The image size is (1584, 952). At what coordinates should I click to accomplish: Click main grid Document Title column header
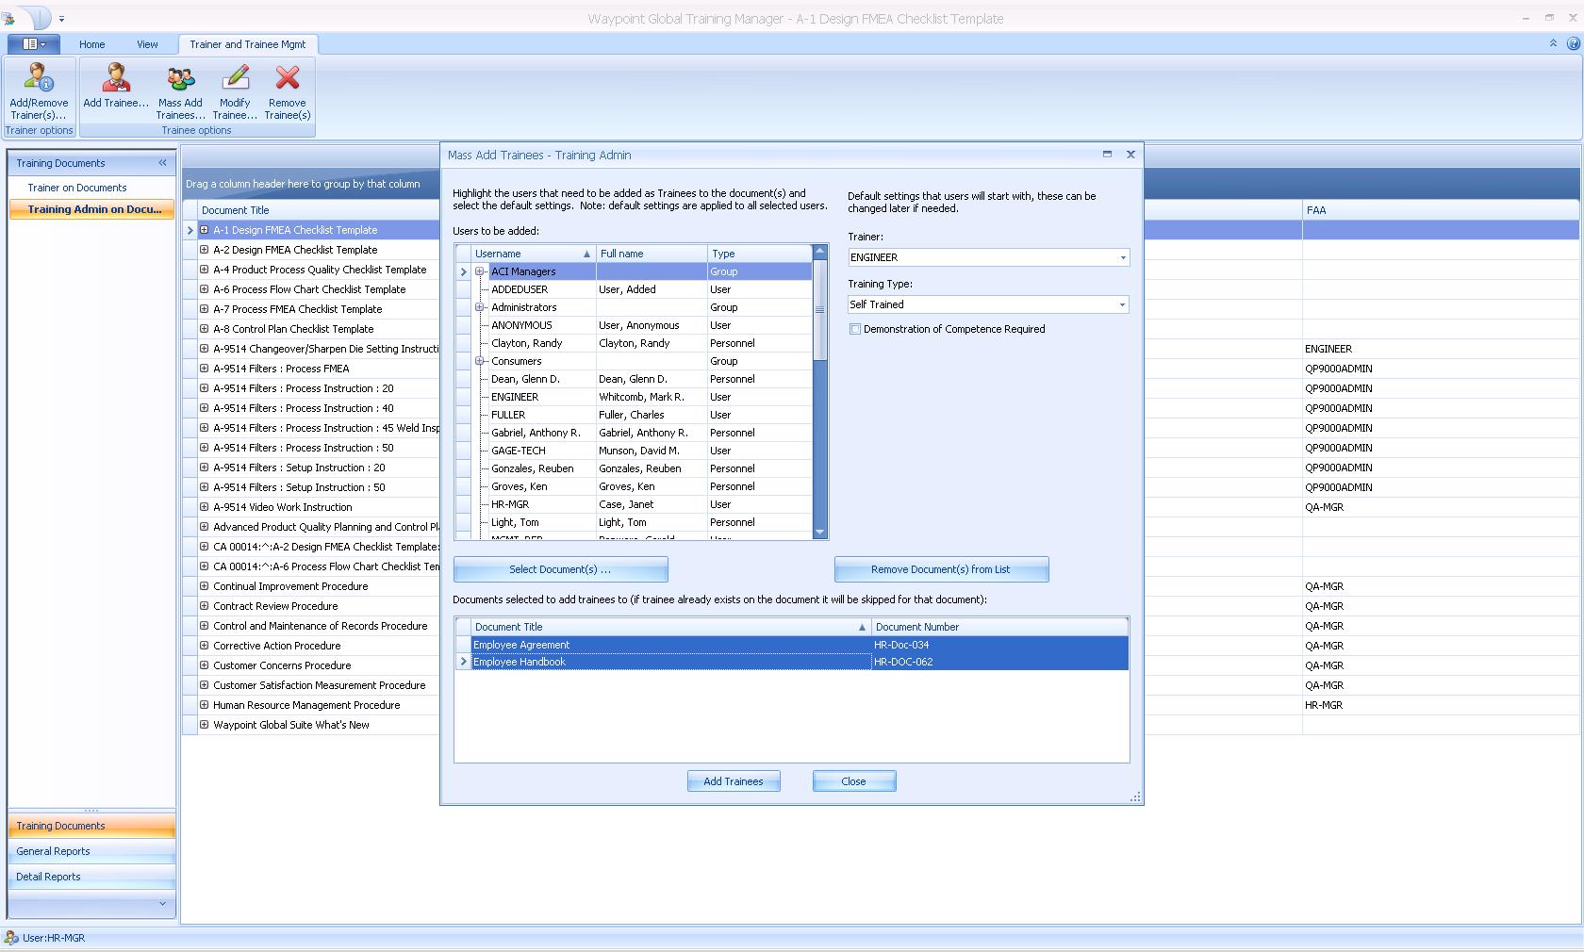[318, 210]
